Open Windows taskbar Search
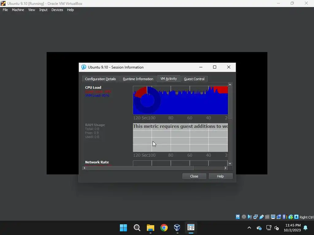Viewport: 314px width, 235px height. click(x=137, y=228)
